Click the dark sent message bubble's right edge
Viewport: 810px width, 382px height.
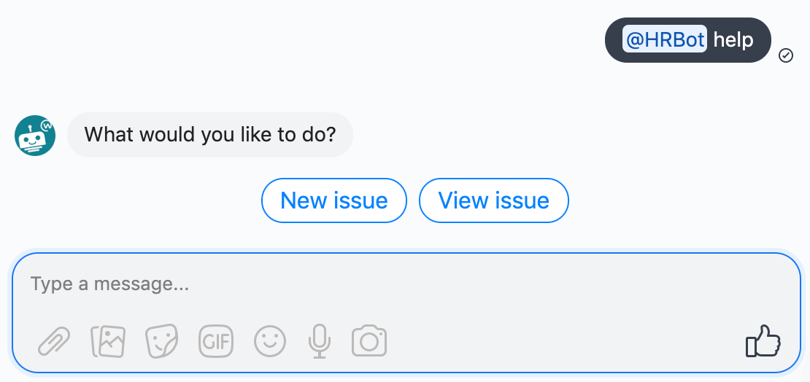766,40
